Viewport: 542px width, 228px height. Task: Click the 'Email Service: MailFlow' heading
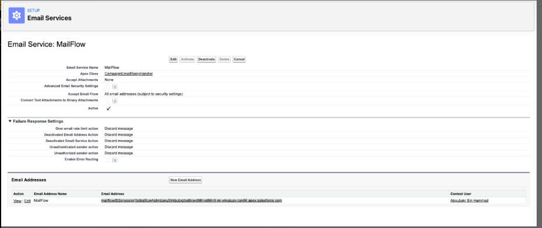pos(46,44)
